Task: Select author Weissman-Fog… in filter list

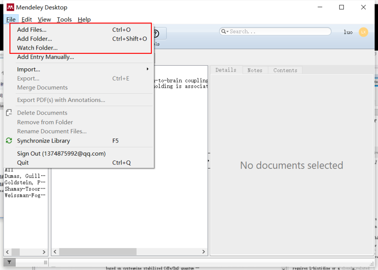Action: [x=25, y=196]
